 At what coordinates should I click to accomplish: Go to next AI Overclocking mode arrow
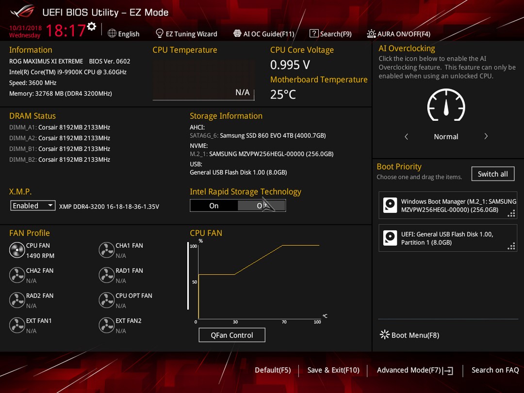coord(486,136)
